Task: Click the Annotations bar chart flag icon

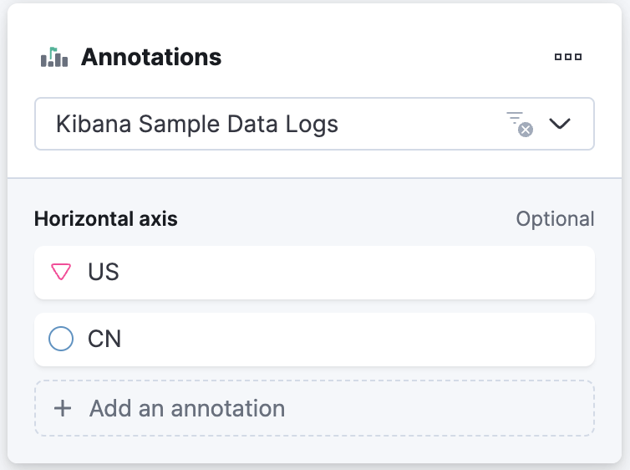Action: pyautogui.click(x=54, y=57)
